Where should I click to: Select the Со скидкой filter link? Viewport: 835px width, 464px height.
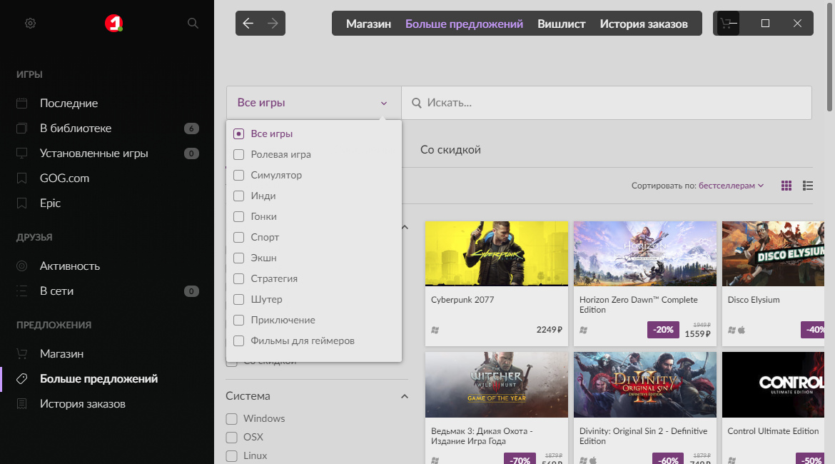coord(450,150)
